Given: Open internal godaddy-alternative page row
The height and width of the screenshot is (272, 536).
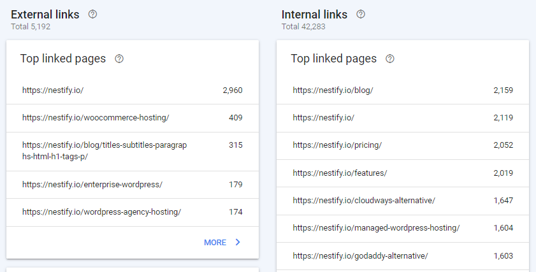Looking at the screenshot, I should point(403,256).
